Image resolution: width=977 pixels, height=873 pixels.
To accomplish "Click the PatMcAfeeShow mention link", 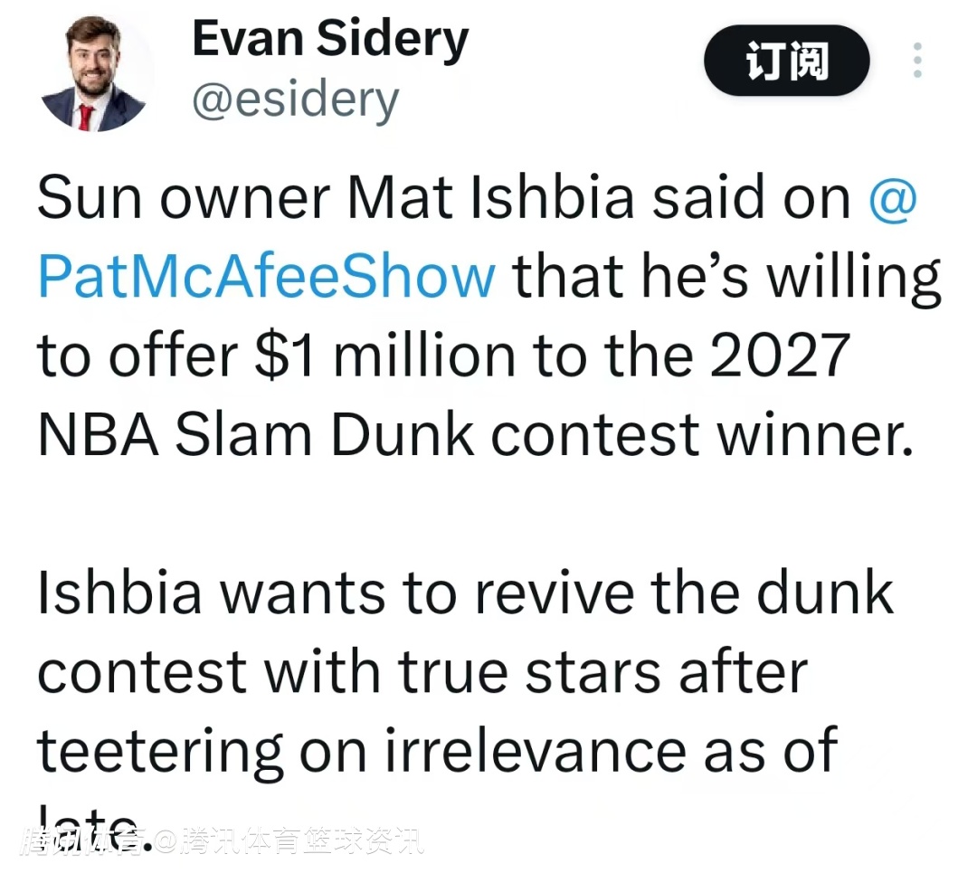I will click(266, 276).
